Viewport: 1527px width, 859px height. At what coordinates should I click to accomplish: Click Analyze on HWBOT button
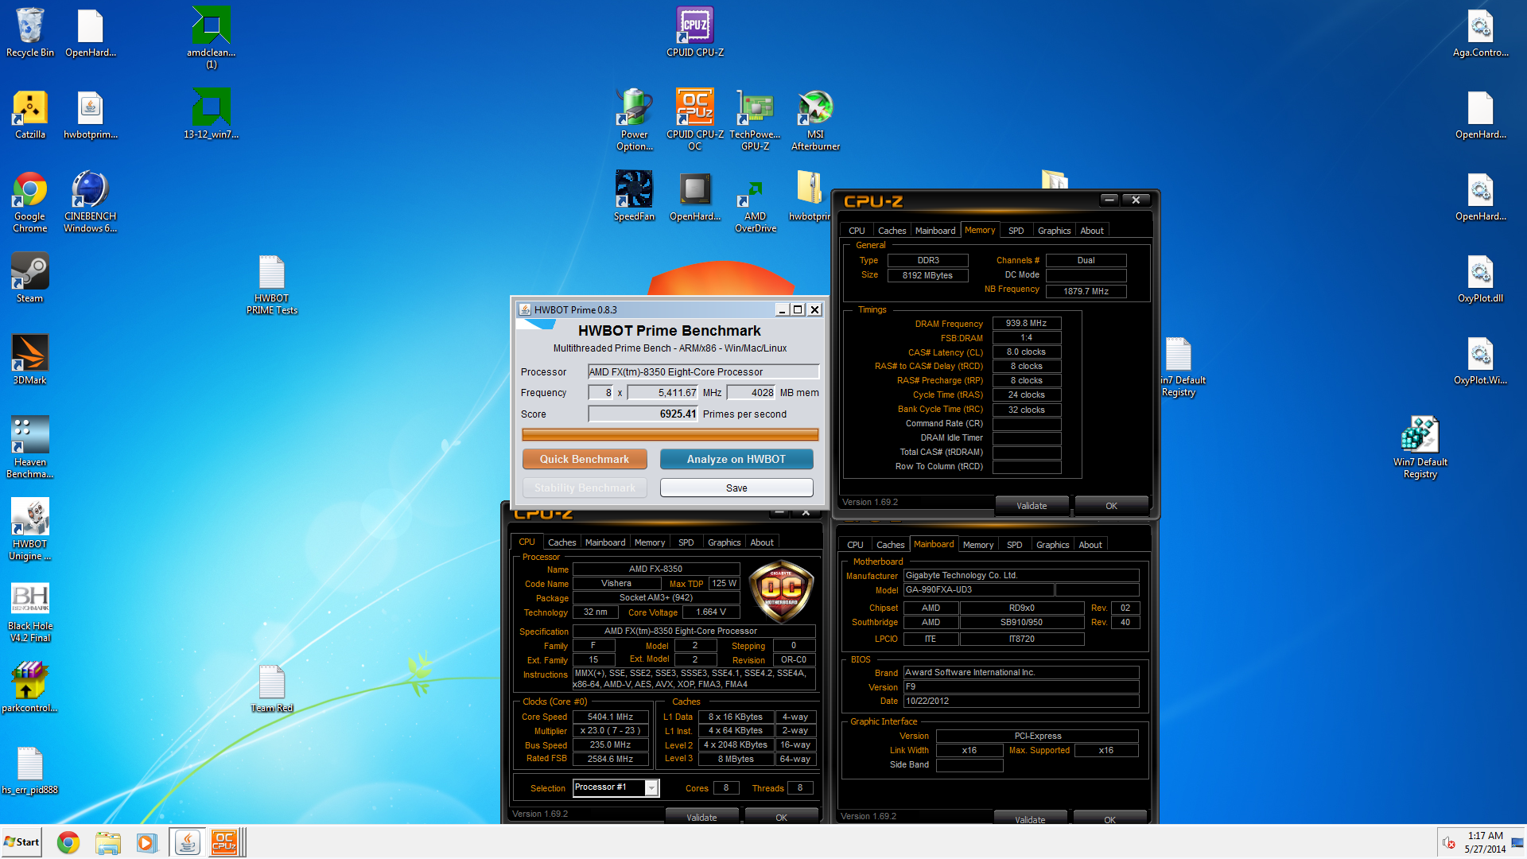tap(736, 459)
